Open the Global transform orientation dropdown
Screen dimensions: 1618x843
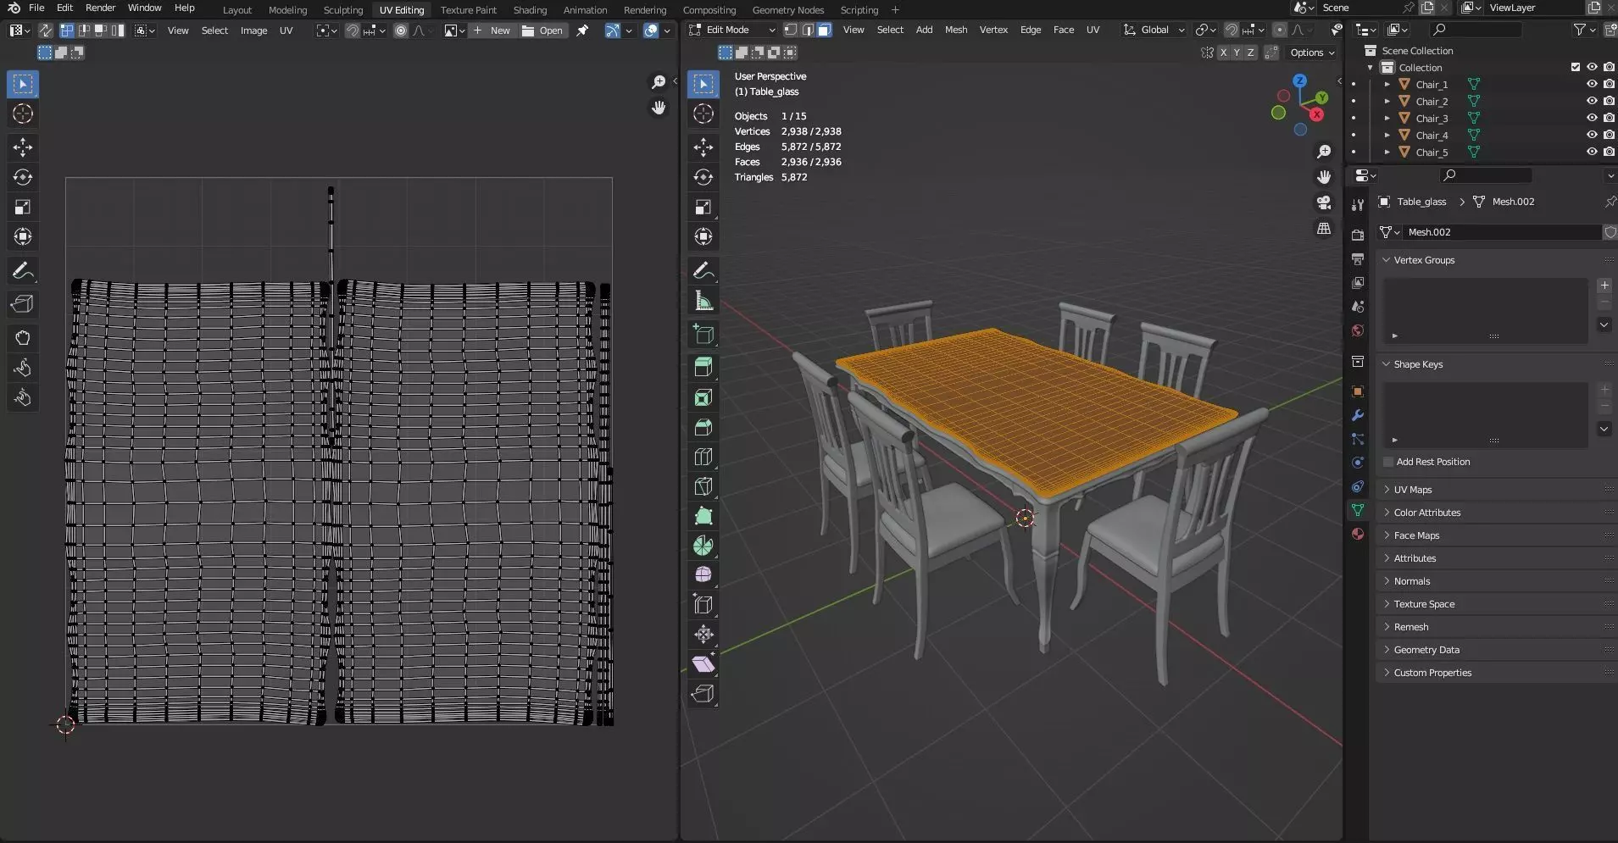click(x=1154, y=30)
